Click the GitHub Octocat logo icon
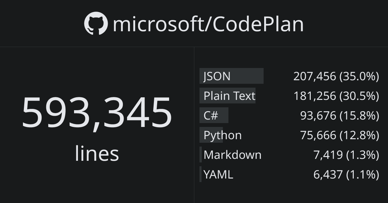This screenshot has height=203, width=388. (x=96, y=24)
